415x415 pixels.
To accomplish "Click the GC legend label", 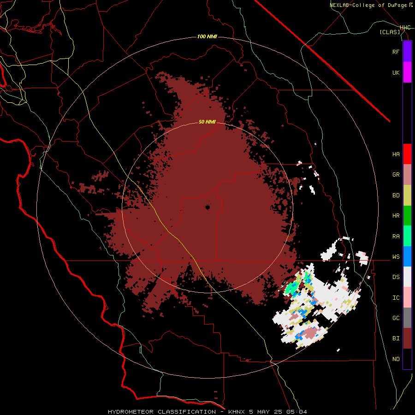I will tap(396, 318).
